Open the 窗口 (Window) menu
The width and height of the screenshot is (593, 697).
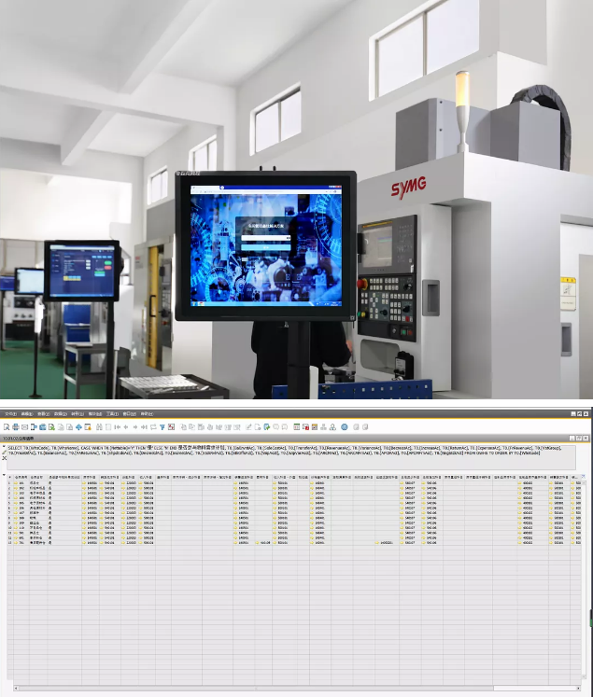click(x=129, y=412)
